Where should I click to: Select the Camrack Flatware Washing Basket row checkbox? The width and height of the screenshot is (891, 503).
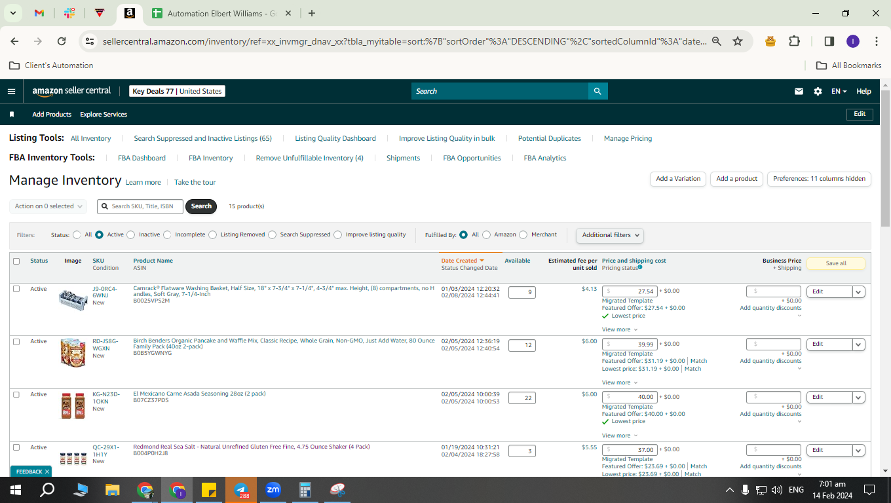click(16, 289)
